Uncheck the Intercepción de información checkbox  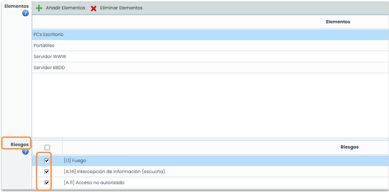pos(47,171)
